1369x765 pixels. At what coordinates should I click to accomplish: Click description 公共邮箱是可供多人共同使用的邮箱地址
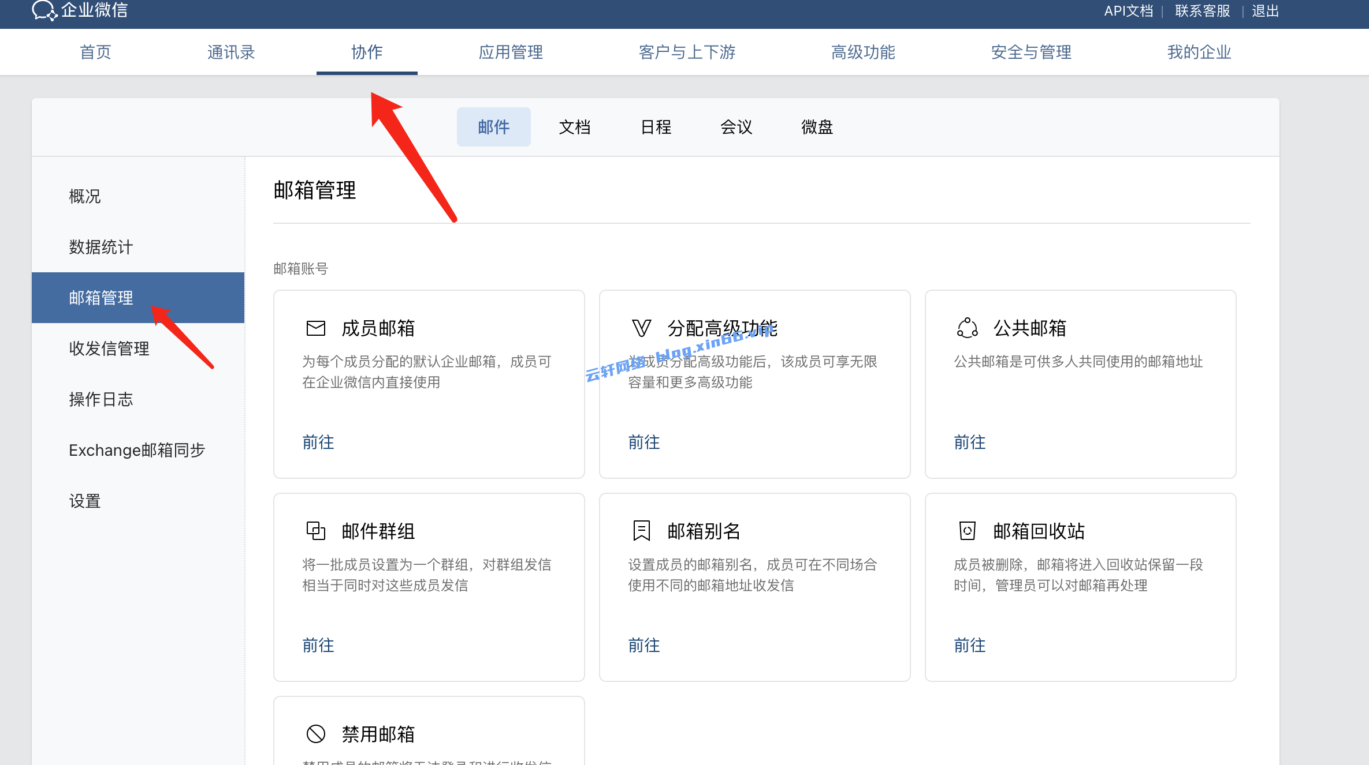tap(1078, 362)
